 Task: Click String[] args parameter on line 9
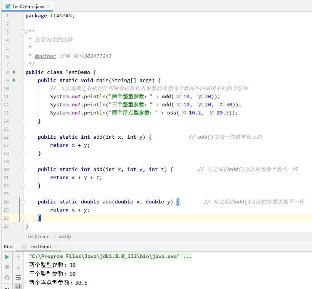(133, 81)
